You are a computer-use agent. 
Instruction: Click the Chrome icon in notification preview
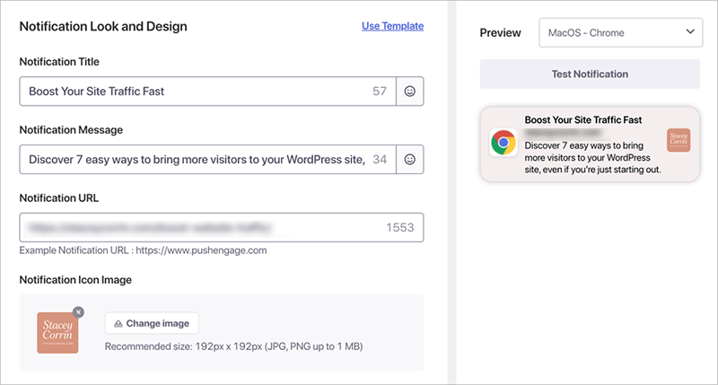pos(503,144)
